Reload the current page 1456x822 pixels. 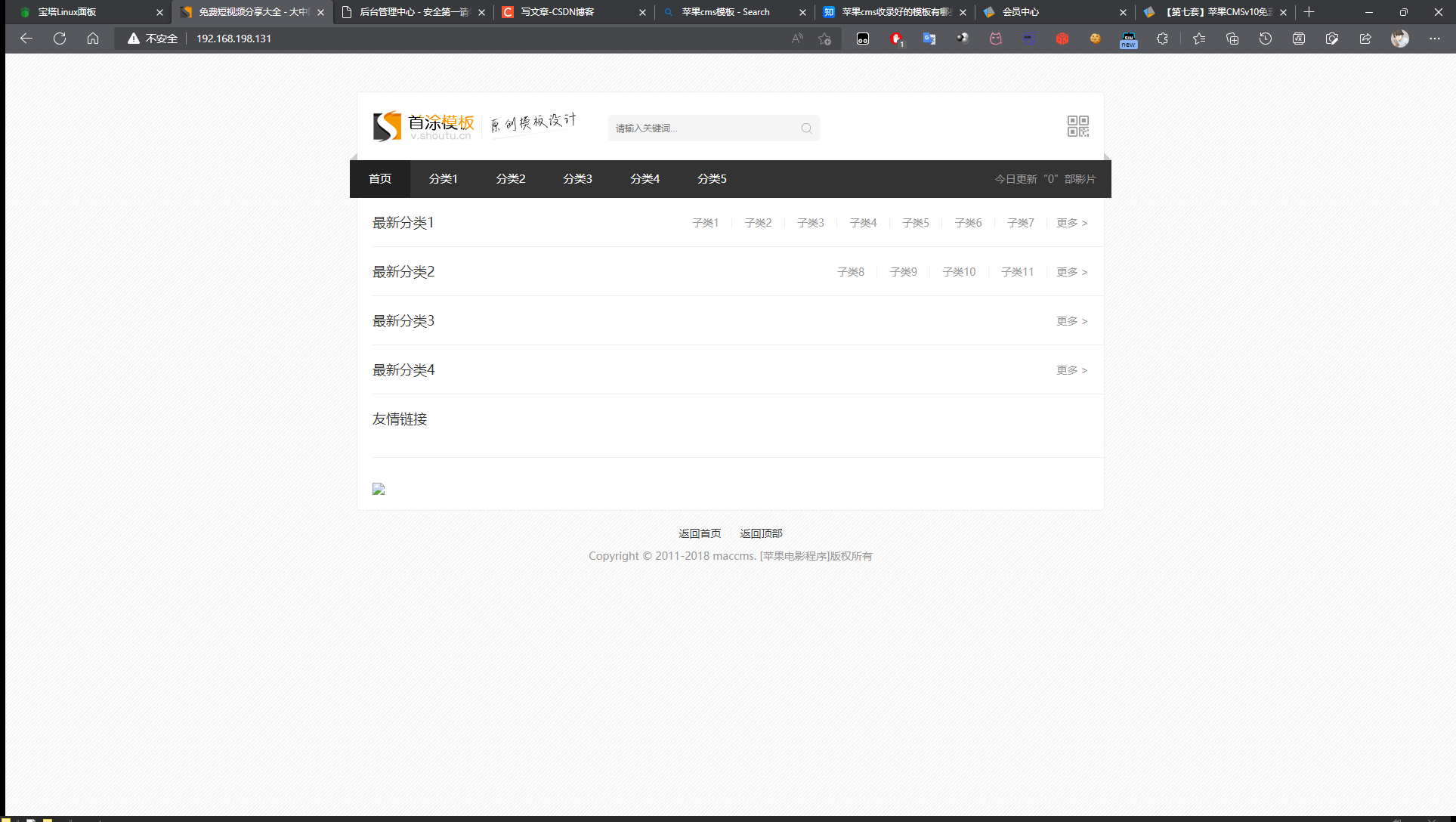[x=60, y=39]
